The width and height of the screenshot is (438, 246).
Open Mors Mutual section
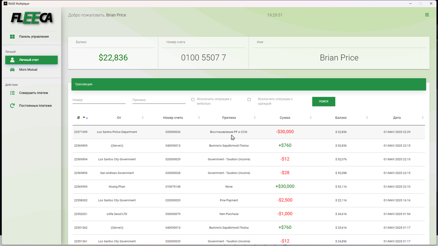coord(31,70)
